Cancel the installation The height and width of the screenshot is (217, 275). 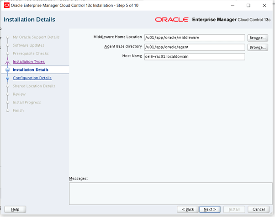tap(259, 209)
